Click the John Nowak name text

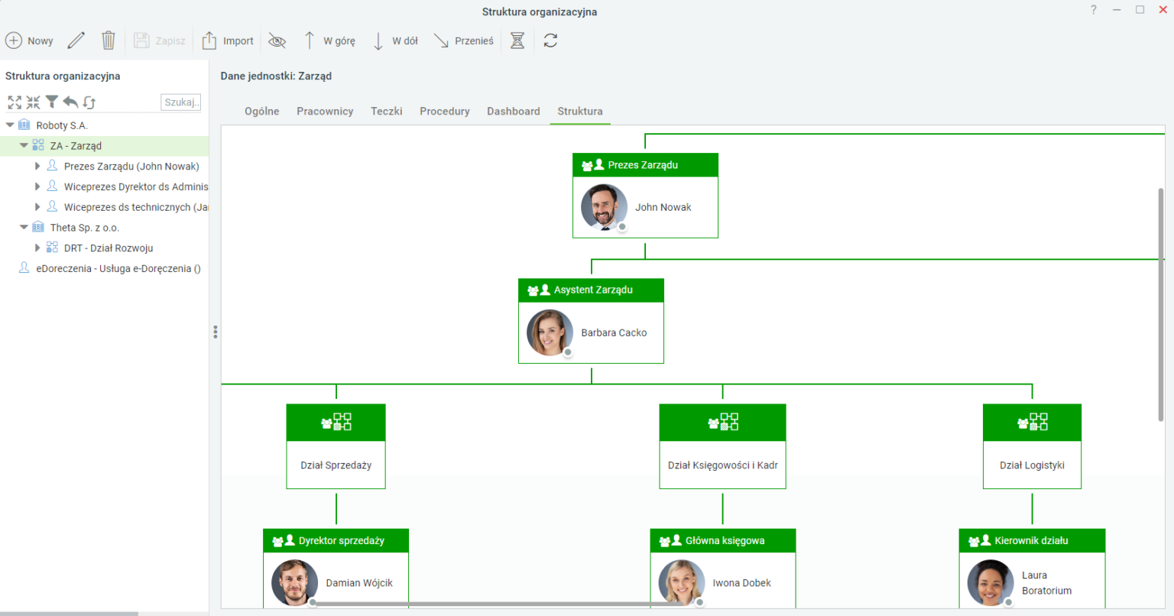tap(663, 207)
